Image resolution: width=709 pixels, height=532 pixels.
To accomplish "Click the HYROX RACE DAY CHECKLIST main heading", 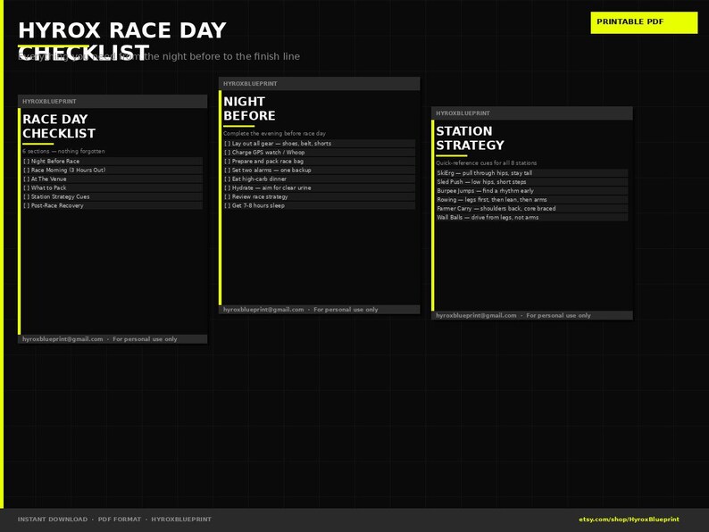I will (122, 41).
